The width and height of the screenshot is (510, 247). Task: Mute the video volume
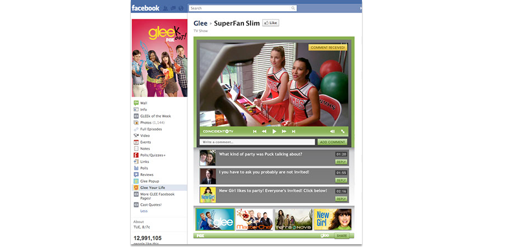tap(333, 132)
